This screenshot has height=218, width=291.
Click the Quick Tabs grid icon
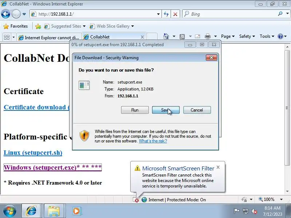(7, 37)
